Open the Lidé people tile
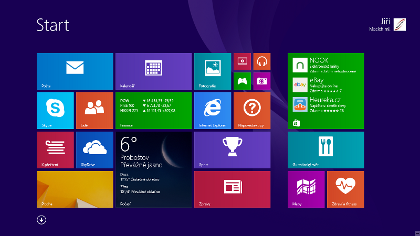 point(94,110)
